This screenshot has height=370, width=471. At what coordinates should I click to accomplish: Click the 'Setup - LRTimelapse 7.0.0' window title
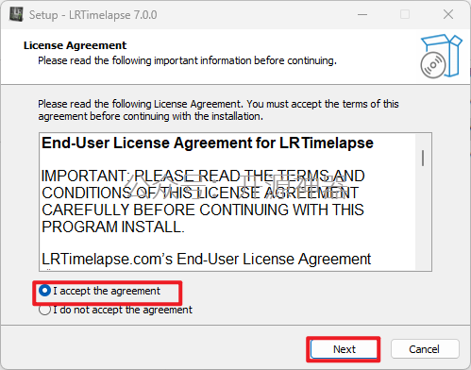click(x=93, y=15)
